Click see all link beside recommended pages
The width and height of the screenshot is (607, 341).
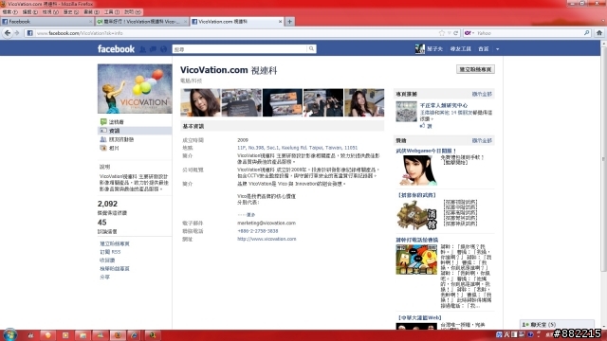(x=482, y=94)
